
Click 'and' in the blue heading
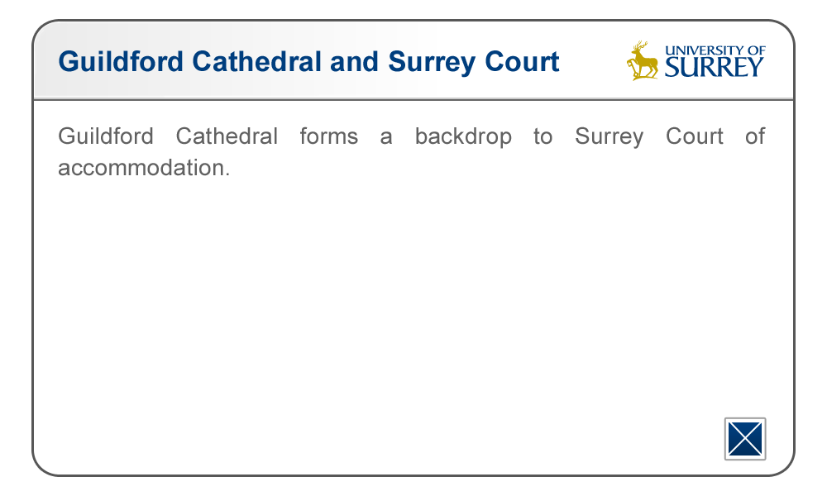[355, 61]
